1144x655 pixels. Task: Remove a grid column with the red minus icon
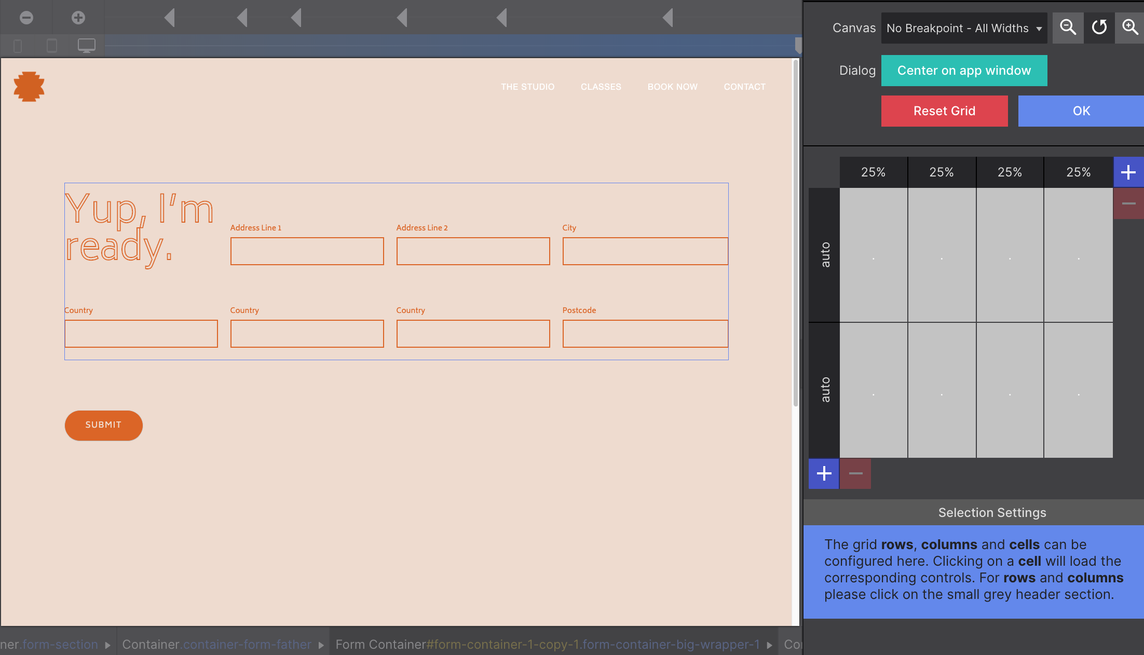[x=1128, y=203]
